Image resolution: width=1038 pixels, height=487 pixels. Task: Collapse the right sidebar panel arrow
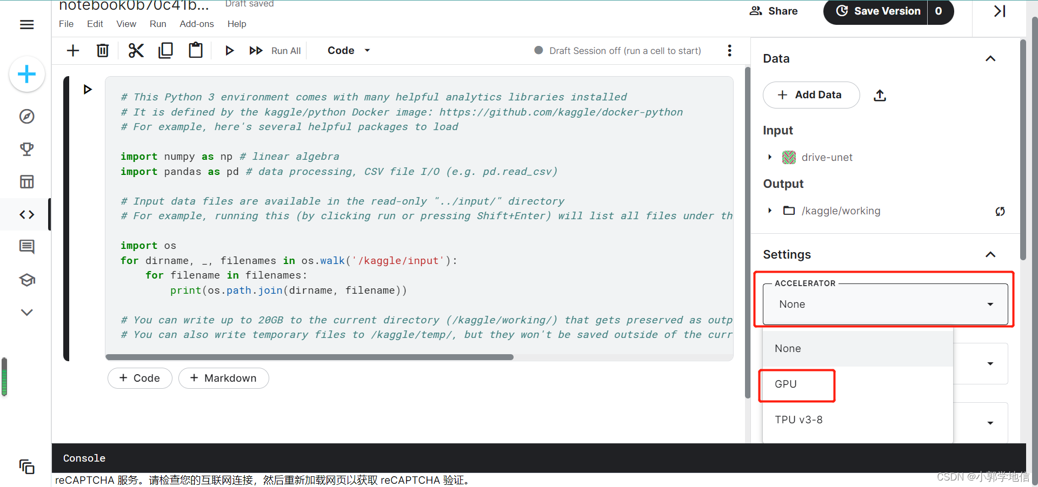click(x=1000, y=11)
